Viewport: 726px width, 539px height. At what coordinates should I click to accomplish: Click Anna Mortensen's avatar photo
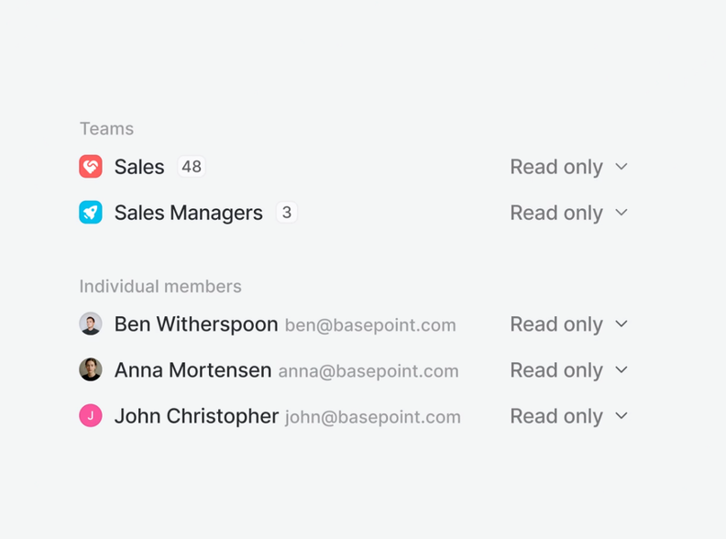(91, 369)
